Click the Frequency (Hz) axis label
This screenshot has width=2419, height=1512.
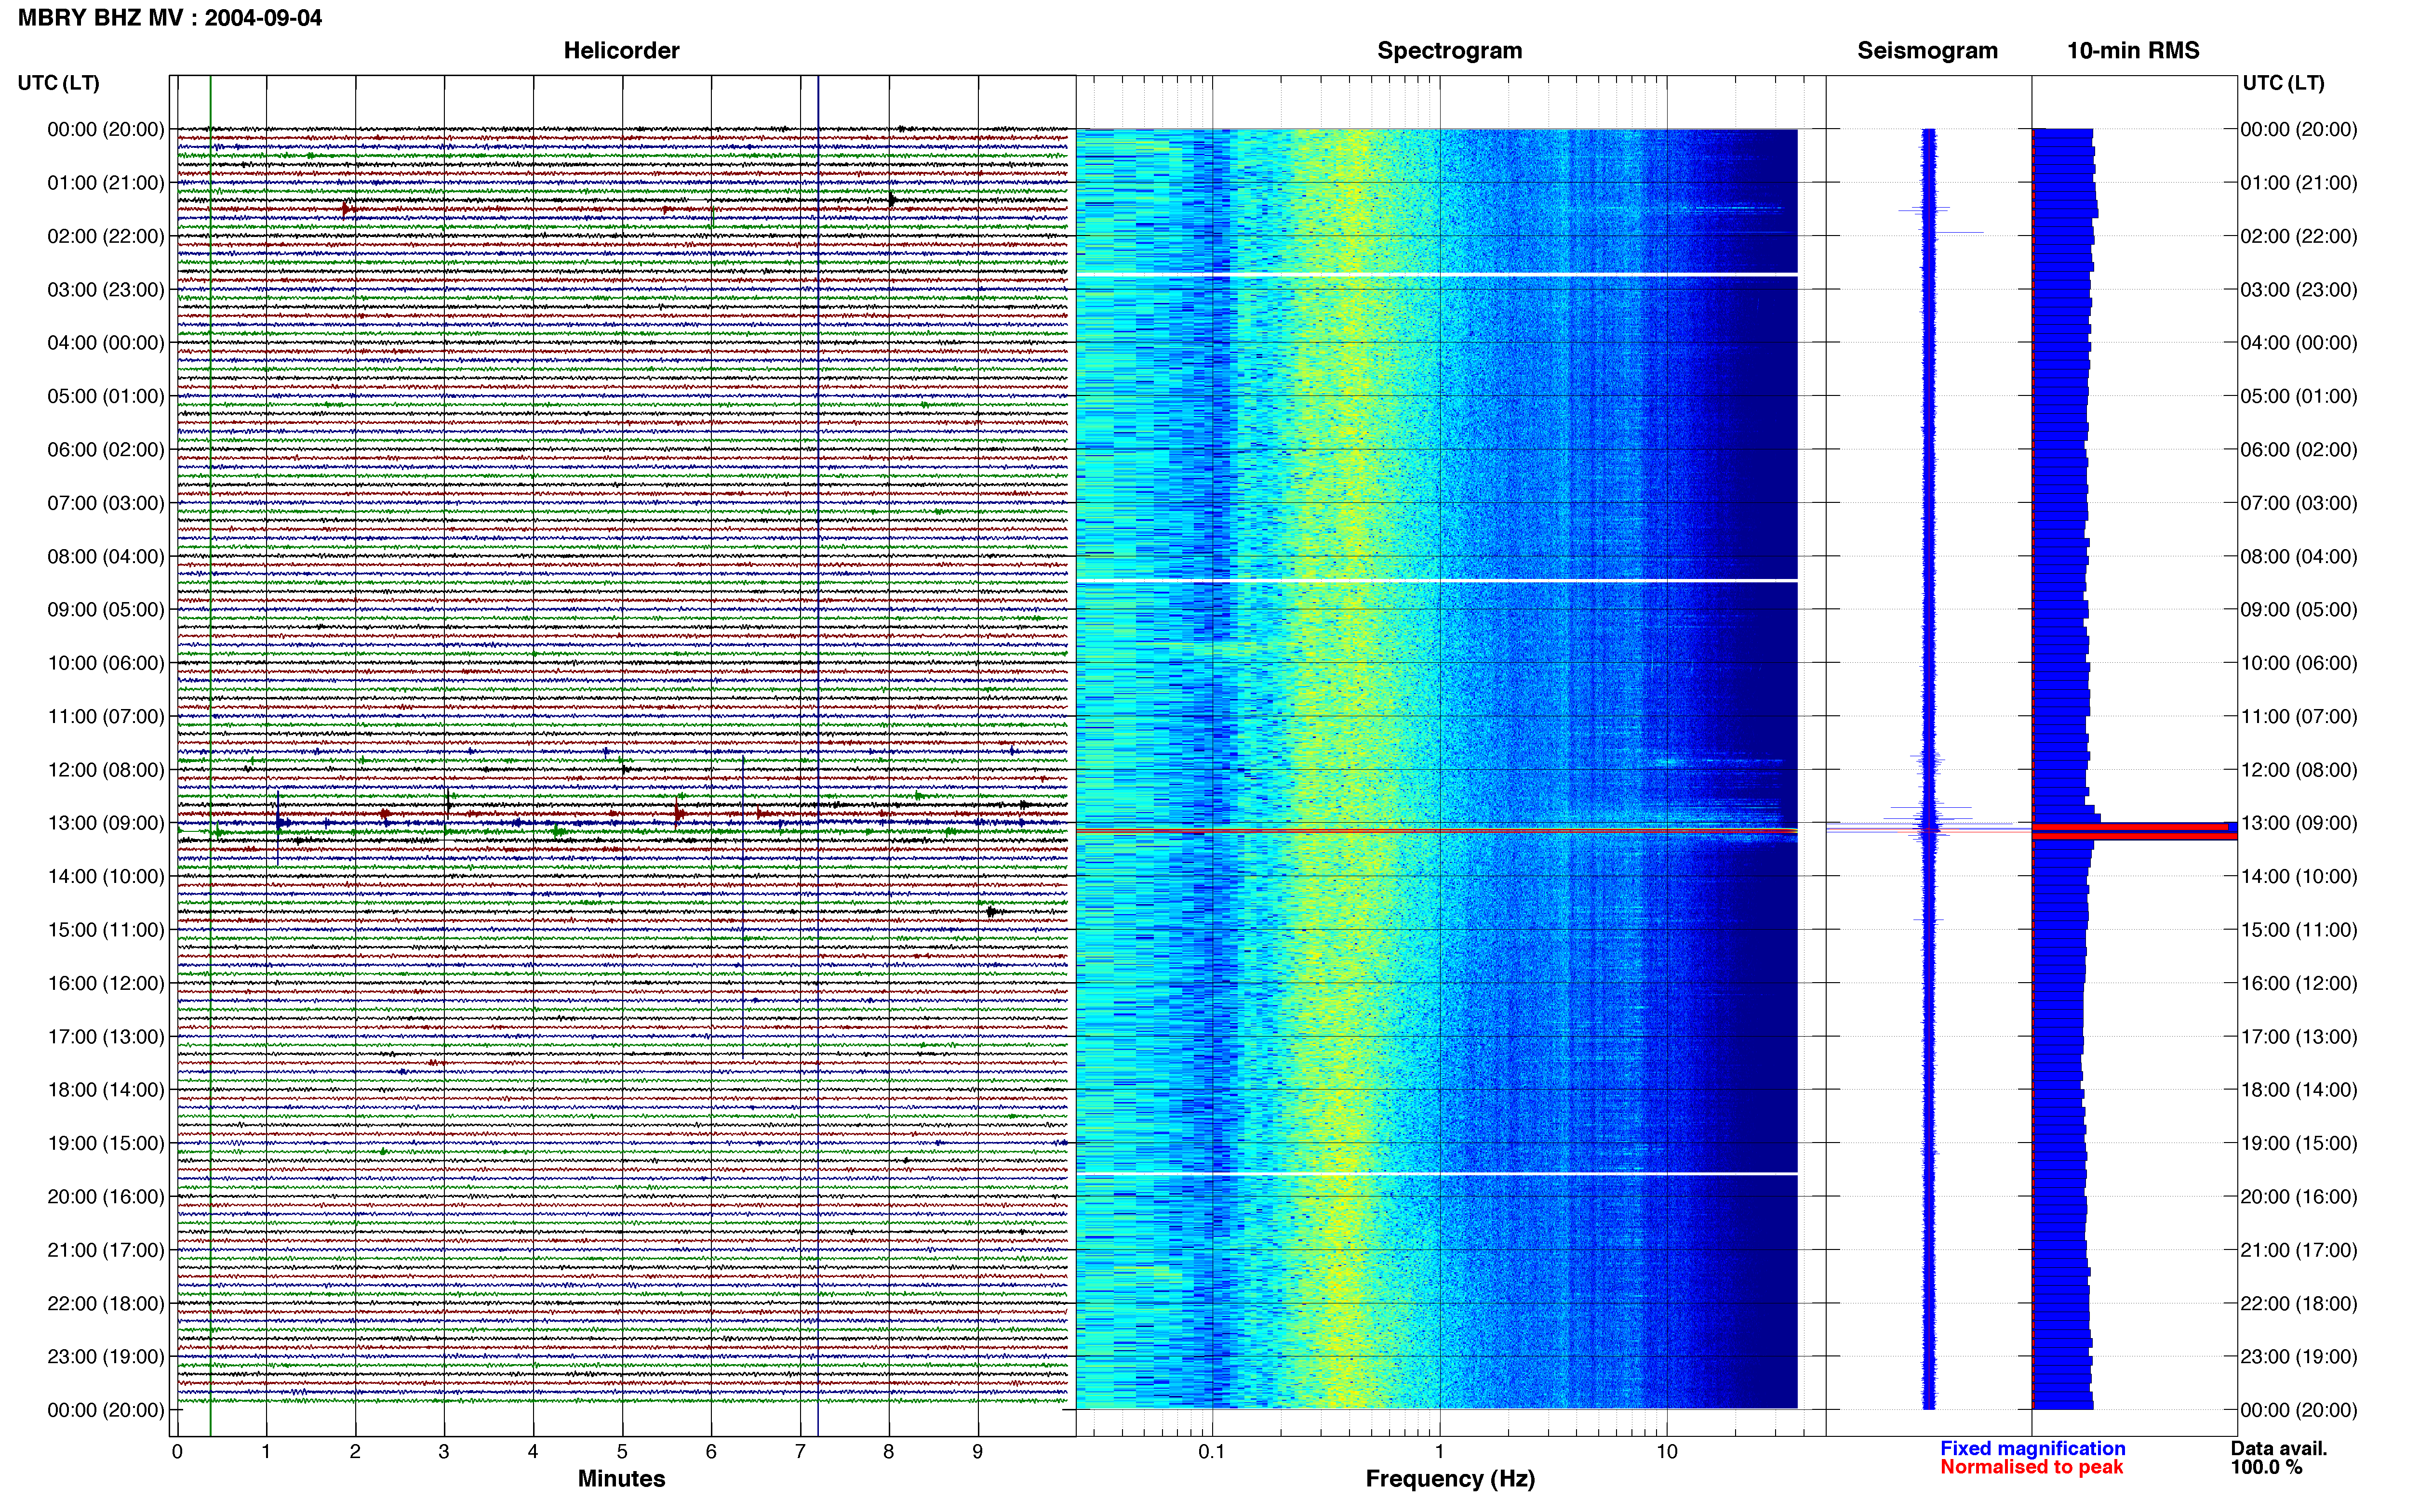click(1450, 1479)
